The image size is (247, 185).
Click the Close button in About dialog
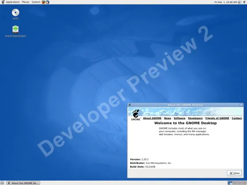234,173
